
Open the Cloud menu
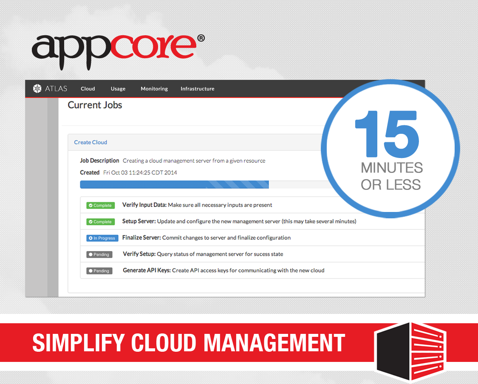[88, 89]
